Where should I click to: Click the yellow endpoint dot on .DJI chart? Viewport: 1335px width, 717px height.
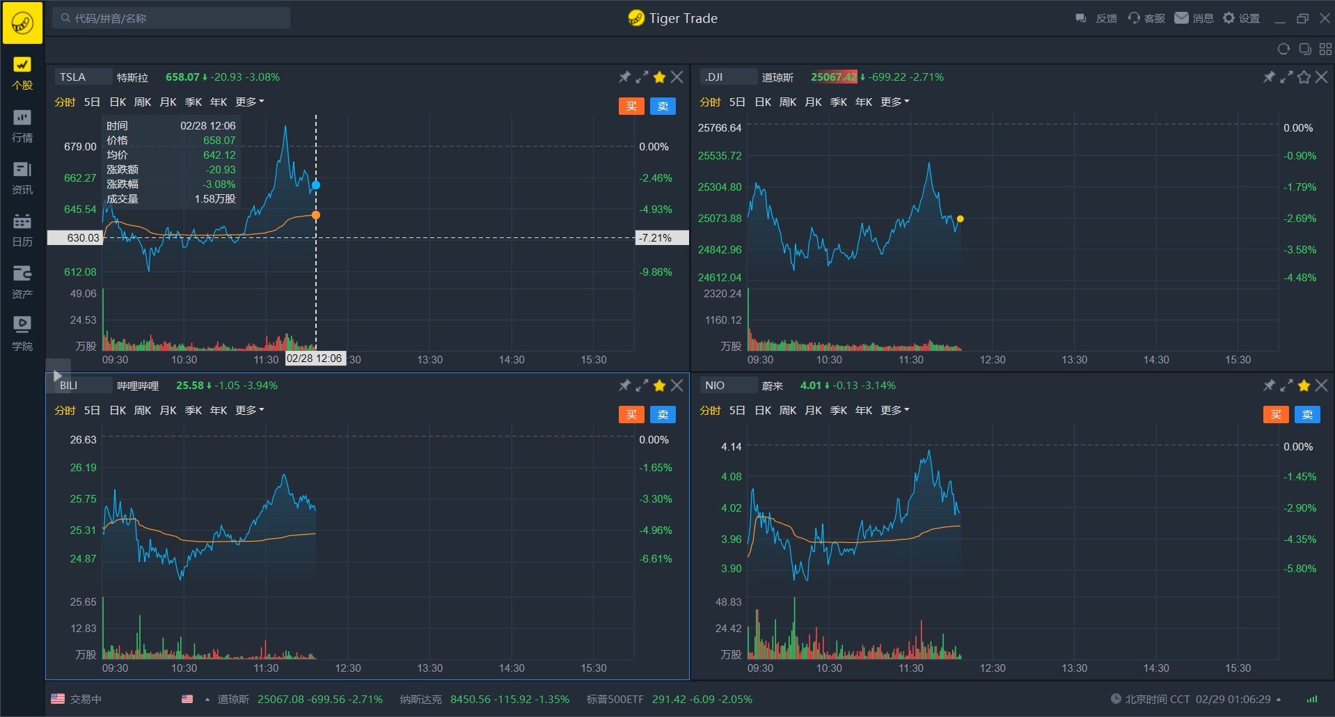[961, 219]
